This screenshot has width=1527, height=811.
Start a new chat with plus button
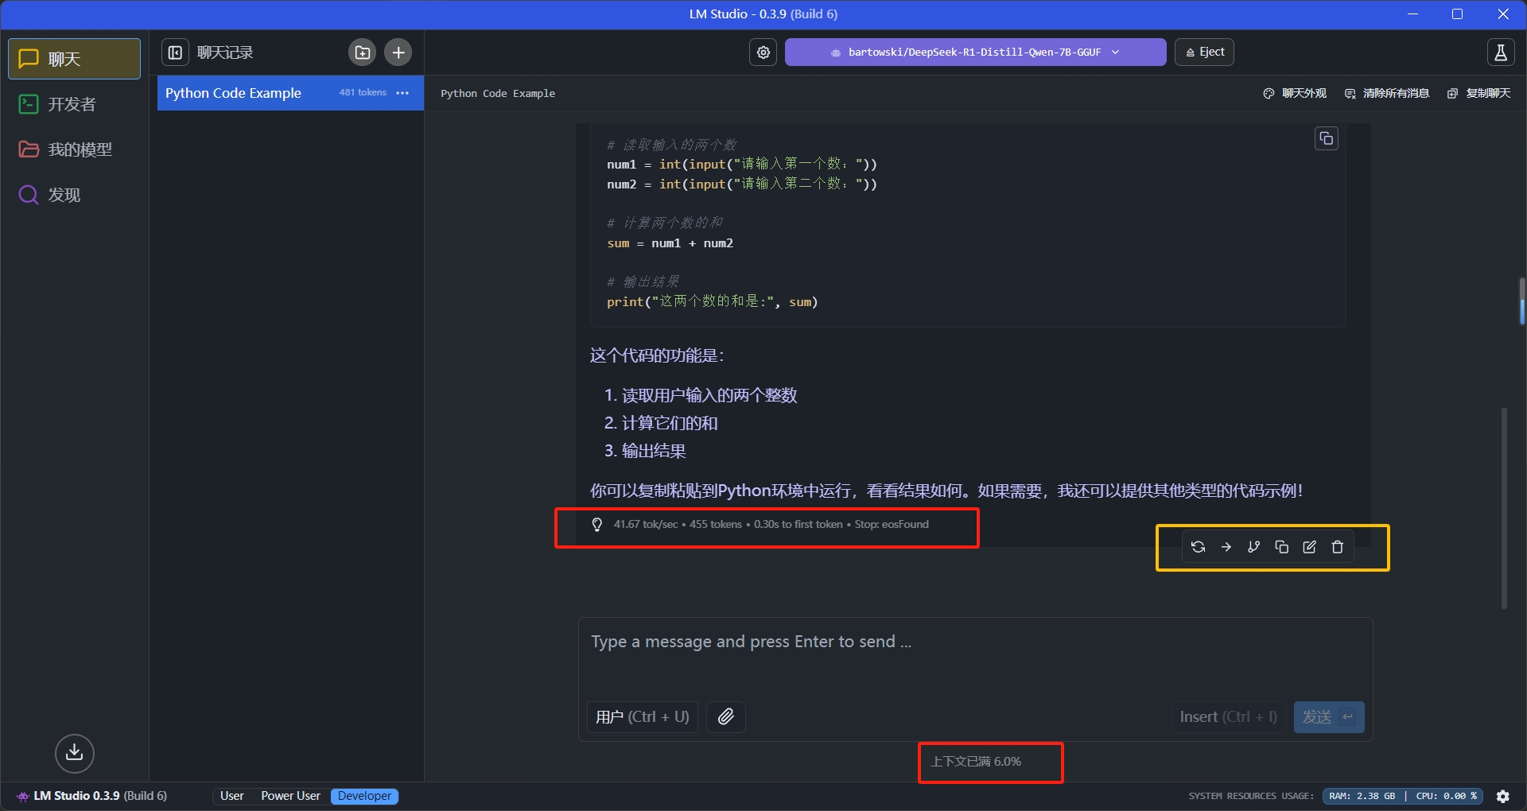(x=398, y=52)
